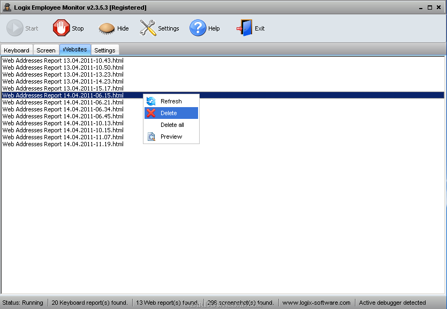Screen dimensions: 447x309
Task: Click the Refresh arrows icon in context menu
Action: pos(151,101)
